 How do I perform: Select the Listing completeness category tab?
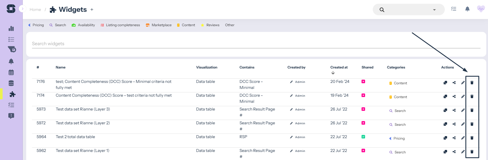point(120,25)
